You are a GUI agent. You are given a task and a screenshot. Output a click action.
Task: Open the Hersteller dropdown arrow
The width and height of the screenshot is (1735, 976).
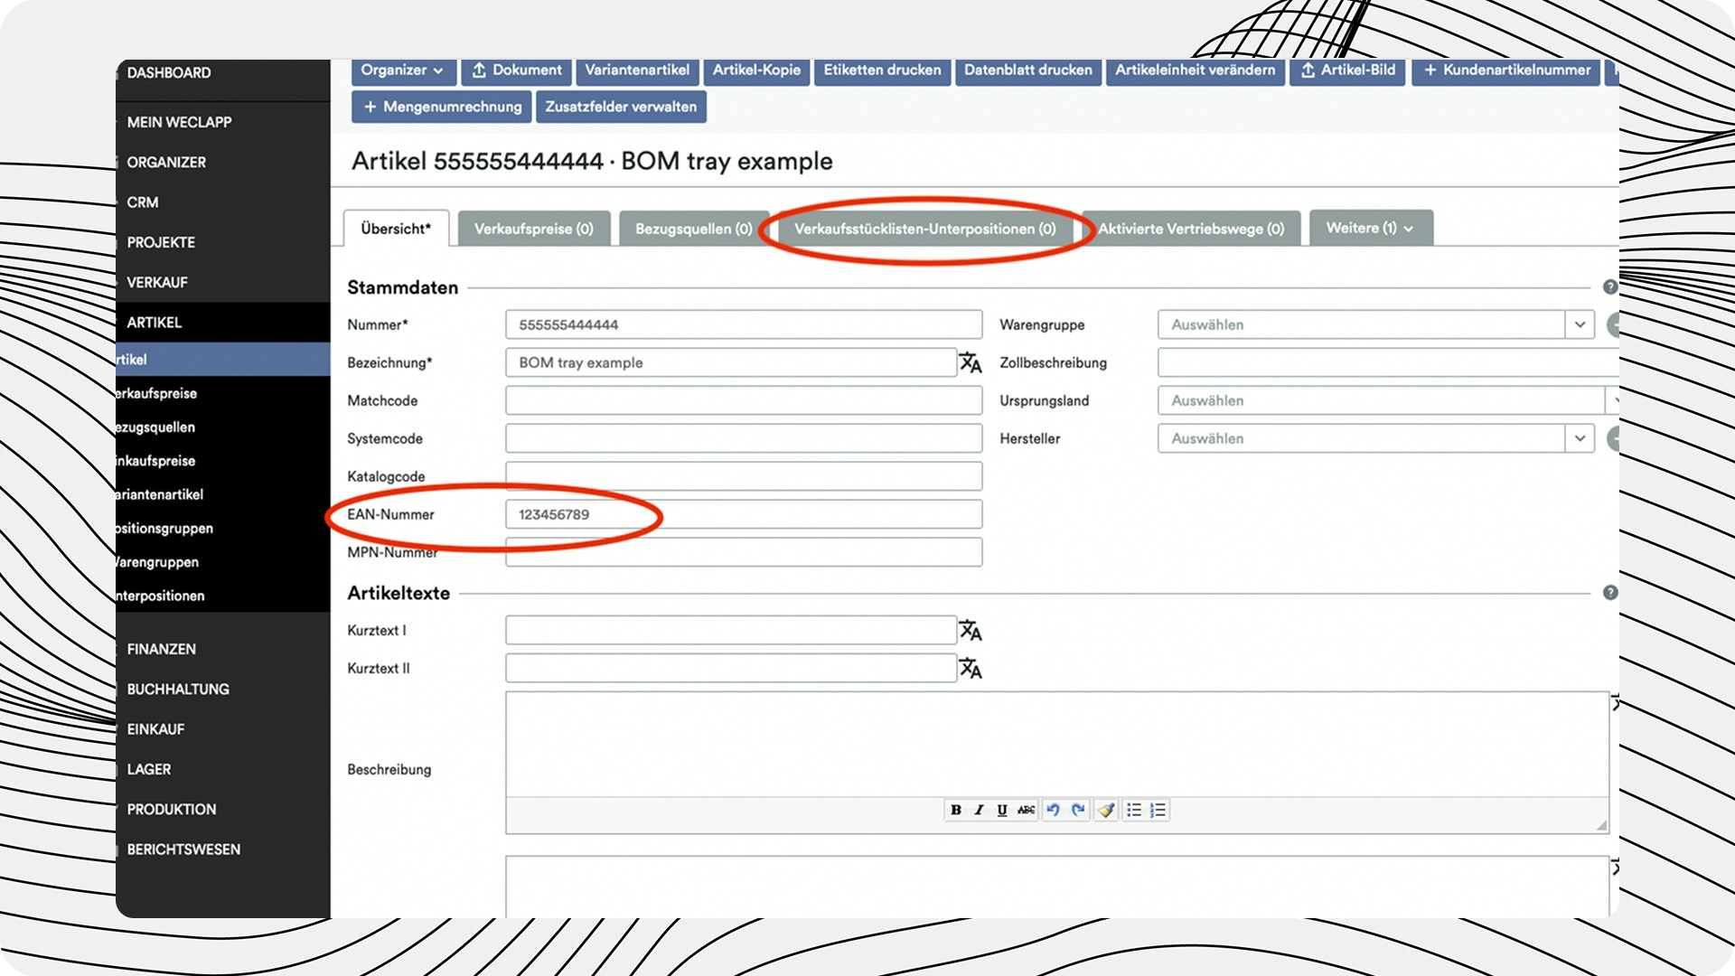click(1580, 438)
